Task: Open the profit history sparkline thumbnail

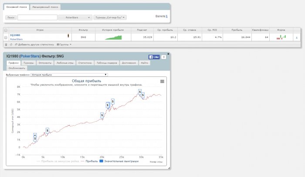Action: tap(113, 37)
